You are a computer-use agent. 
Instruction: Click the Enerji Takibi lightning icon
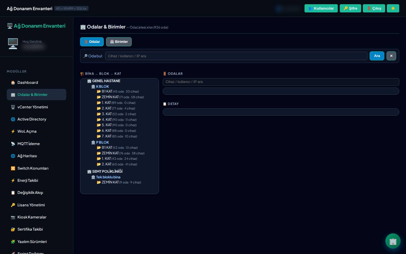pyautogui.click(x=13, y=181)
